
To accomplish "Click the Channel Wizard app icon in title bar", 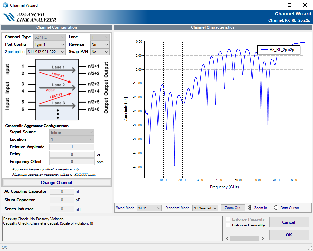I will pyautogui.click(x=5, y=5).
